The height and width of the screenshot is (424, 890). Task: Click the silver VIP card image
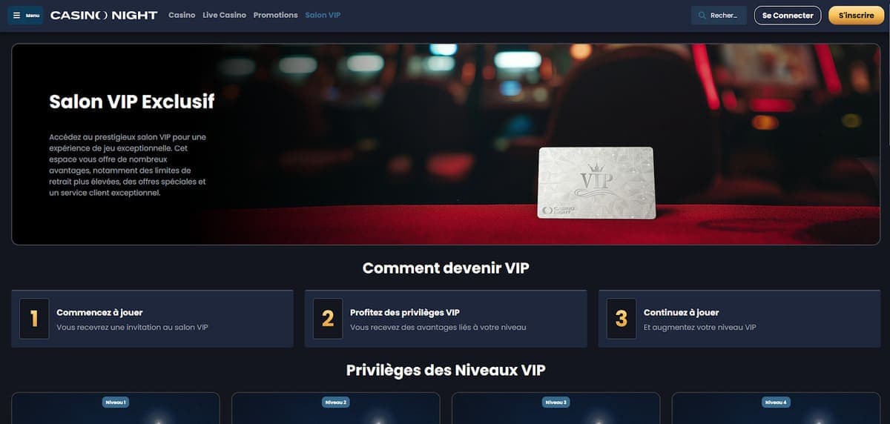[596, 182]
